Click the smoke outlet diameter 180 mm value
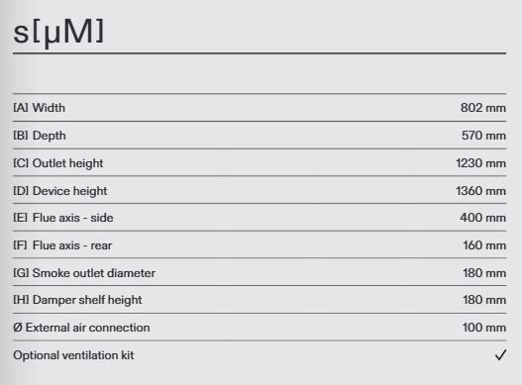This screenshot has width=522, height=385. tap(484, 273)
